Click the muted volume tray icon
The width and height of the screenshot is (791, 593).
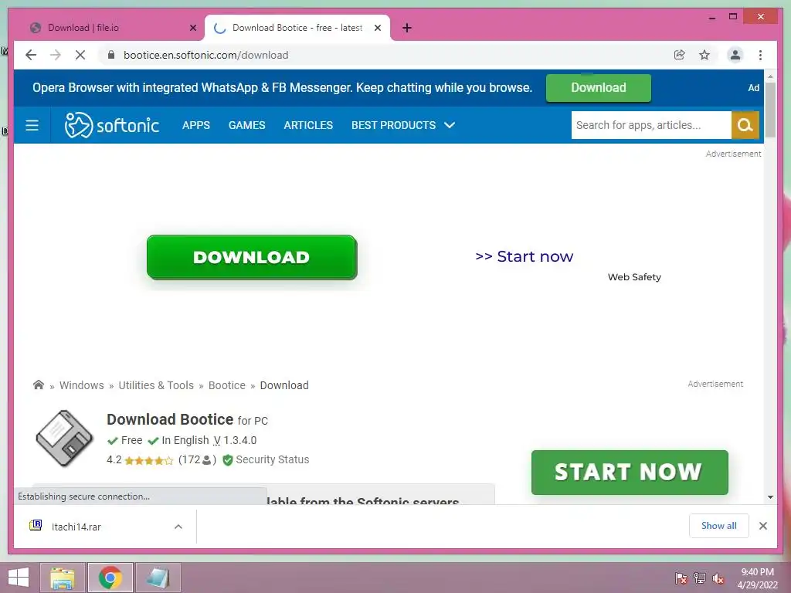point(718,578)
